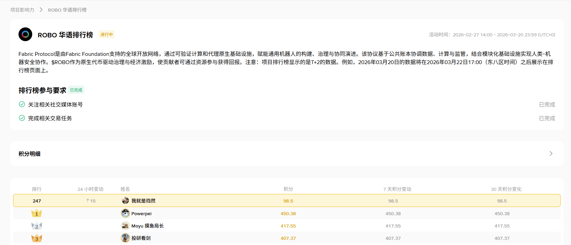Click the 排行榜参与要求 heading
This screenshot has height=245, width=571.
pos(42,90)
